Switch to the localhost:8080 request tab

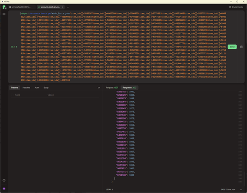click(x=21, y=7)
